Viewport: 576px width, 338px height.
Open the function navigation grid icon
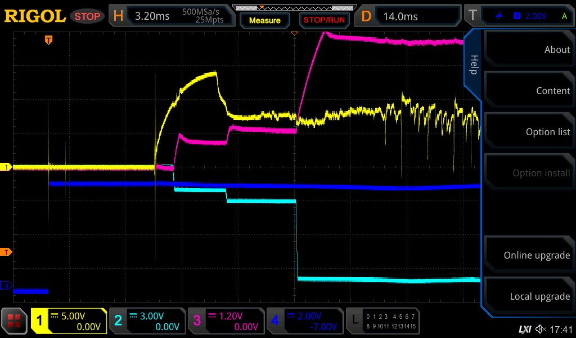click(14, 321)
